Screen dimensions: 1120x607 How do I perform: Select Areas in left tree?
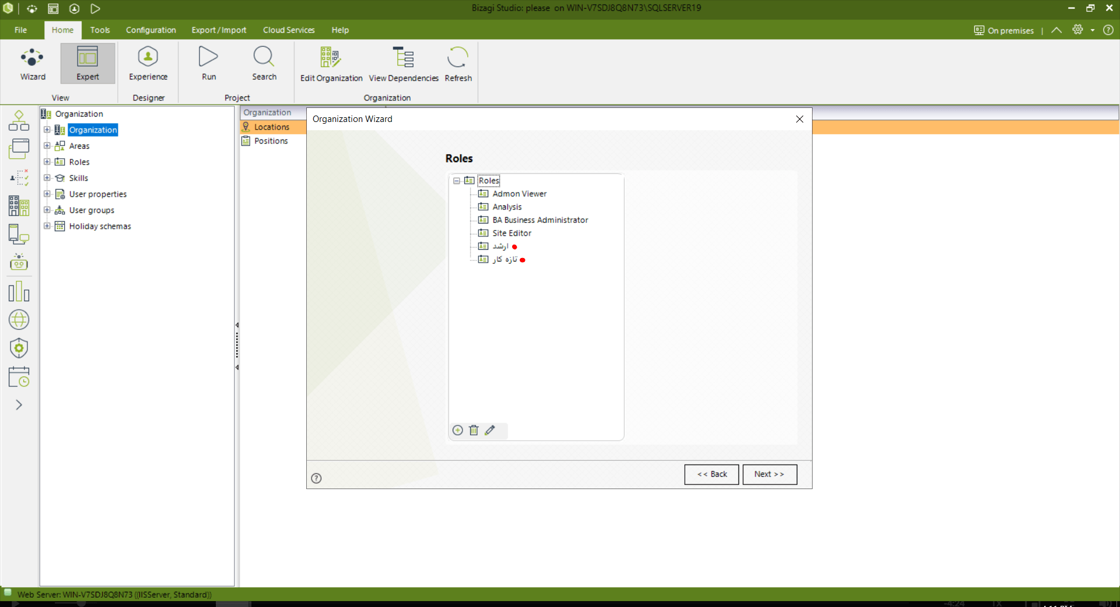[79, 146]
